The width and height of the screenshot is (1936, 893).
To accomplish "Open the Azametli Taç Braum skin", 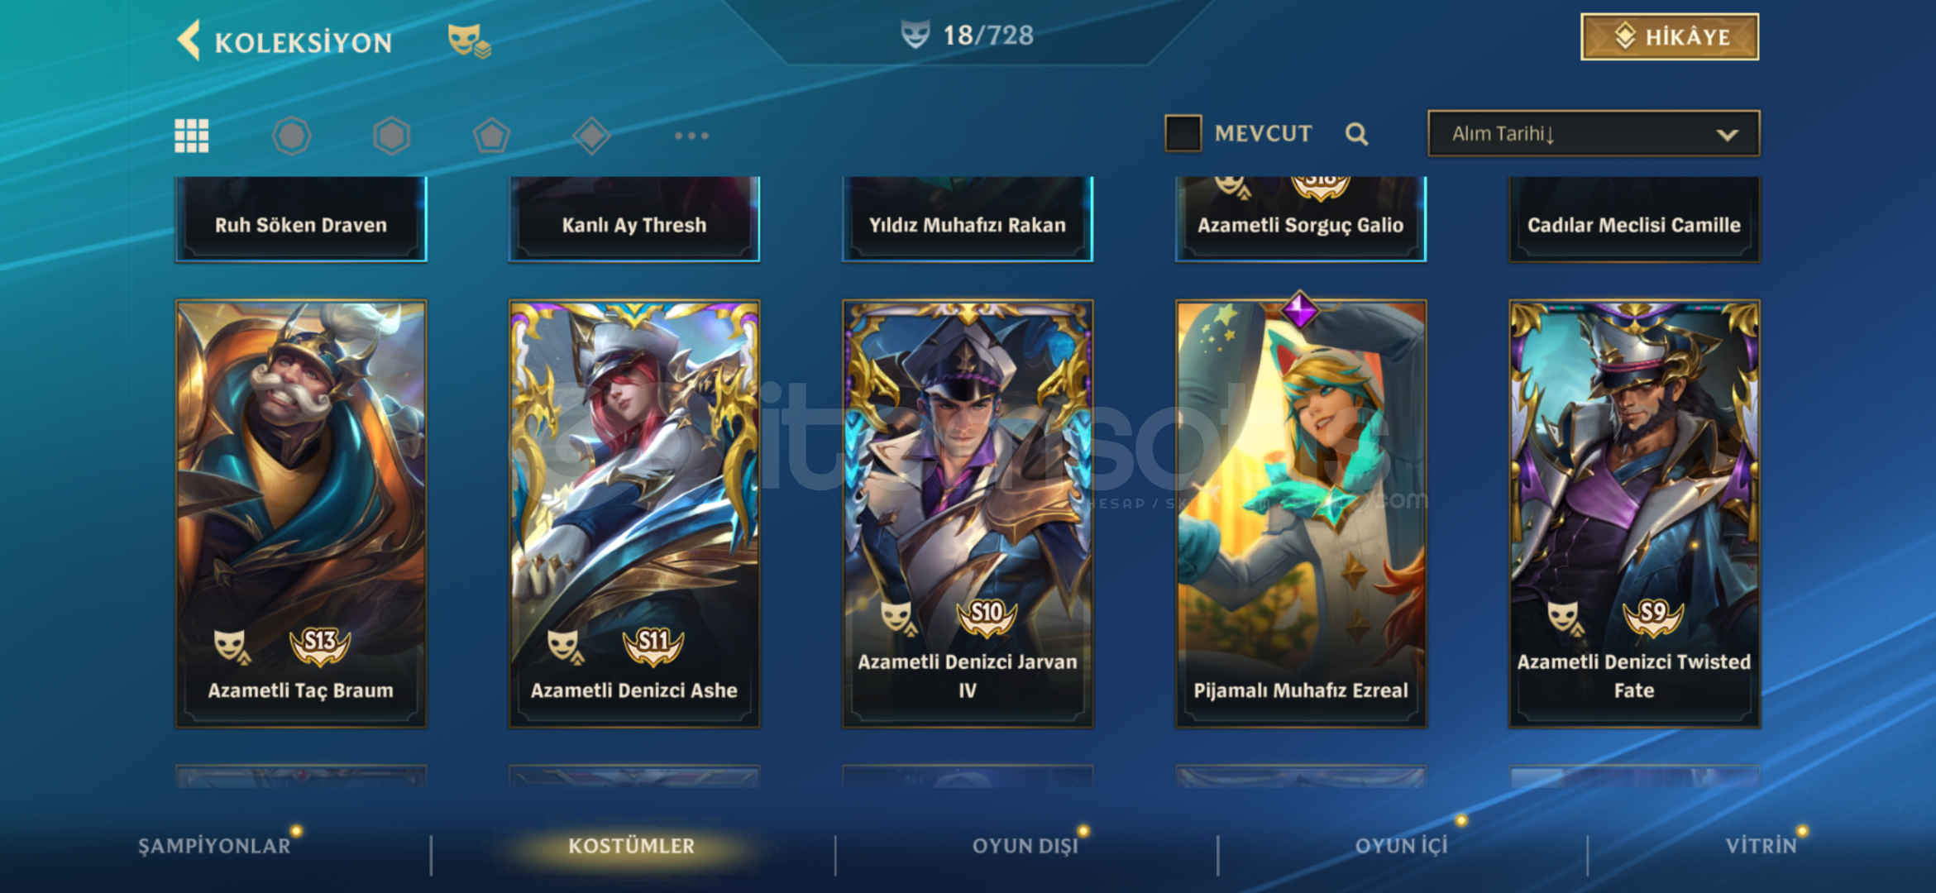I will click(x=301, y=513).
